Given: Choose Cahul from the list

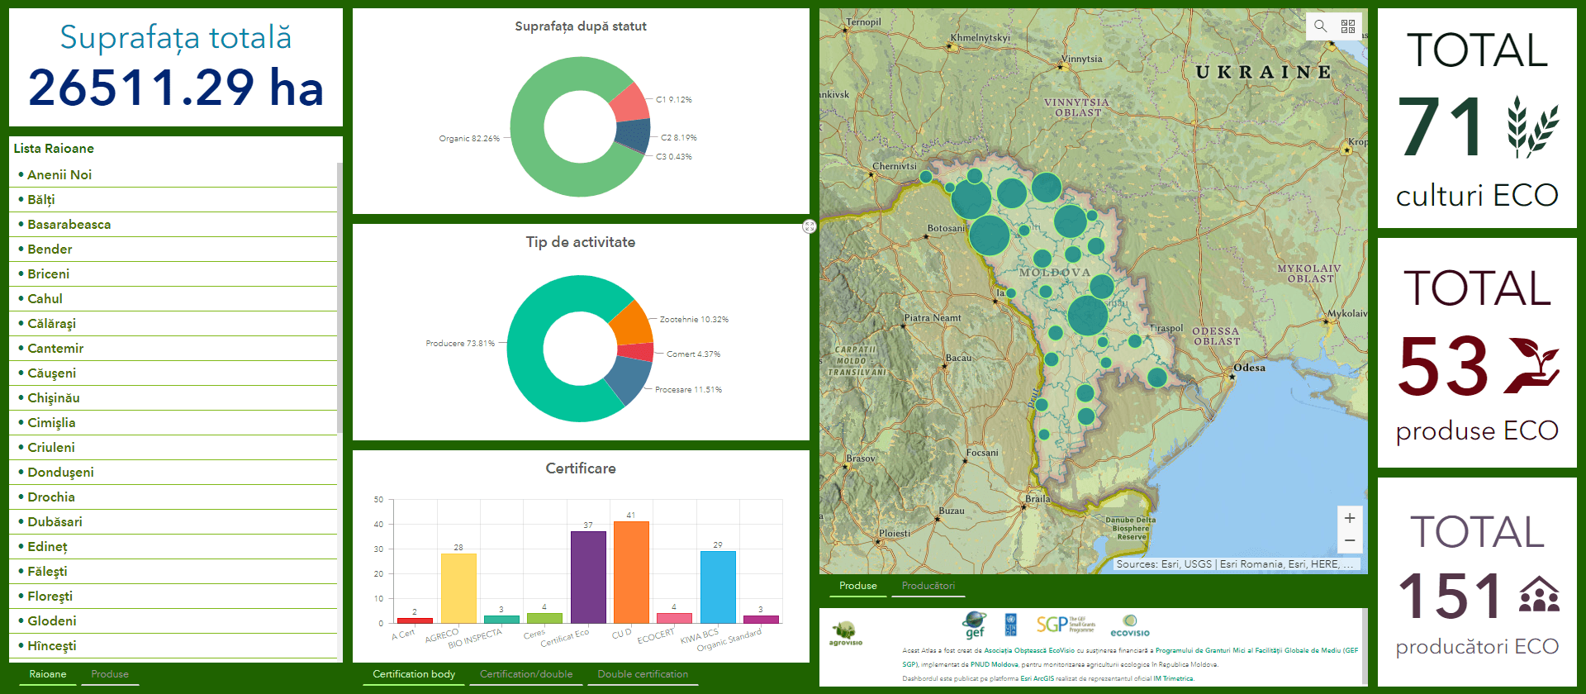Looking at the screenshot, I should click(x=173, y=299).
